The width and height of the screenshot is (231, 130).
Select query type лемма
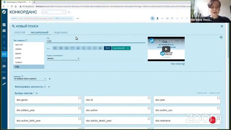[29, 49]
